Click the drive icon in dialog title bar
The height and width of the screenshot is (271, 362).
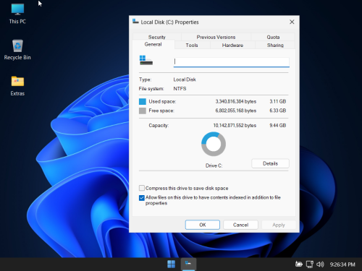135,22
